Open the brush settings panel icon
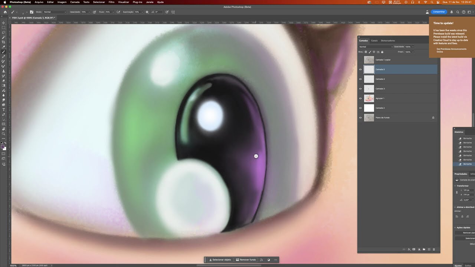 pyautogui.click(x=32, y=12)
